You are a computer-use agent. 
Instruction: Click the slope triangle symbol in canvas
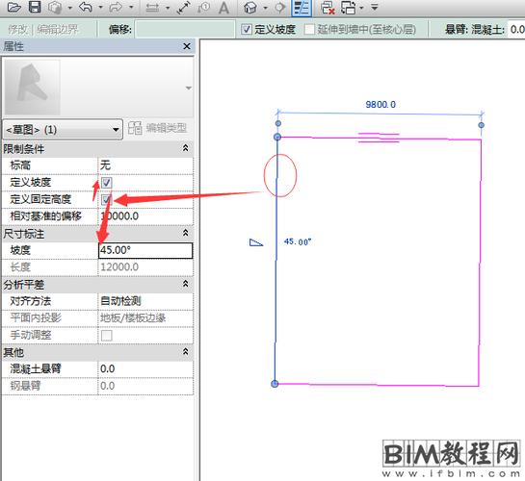(x=256, y=242)
